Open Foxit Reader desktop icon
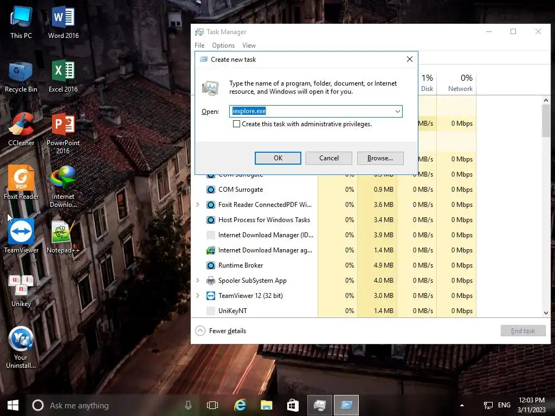The height and width of the screenshot is (416, 555). click(x=21, y=183)
